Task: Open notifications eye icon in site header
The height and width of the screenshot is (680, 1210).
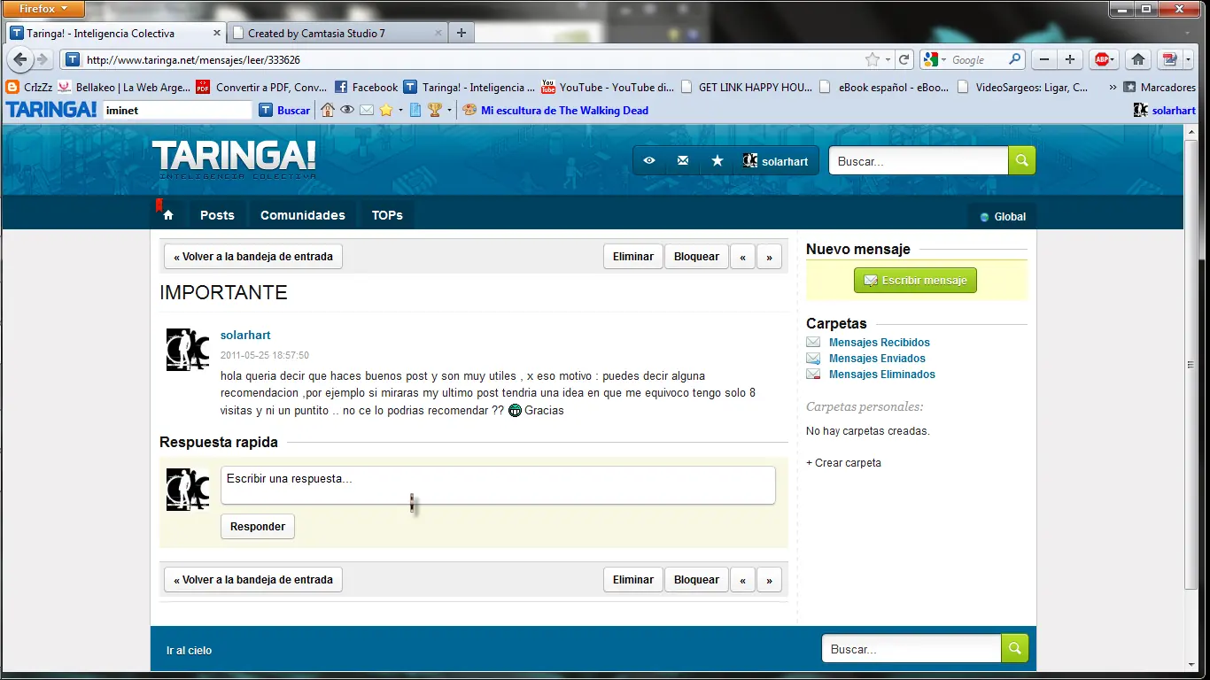Action: (649, 160)
